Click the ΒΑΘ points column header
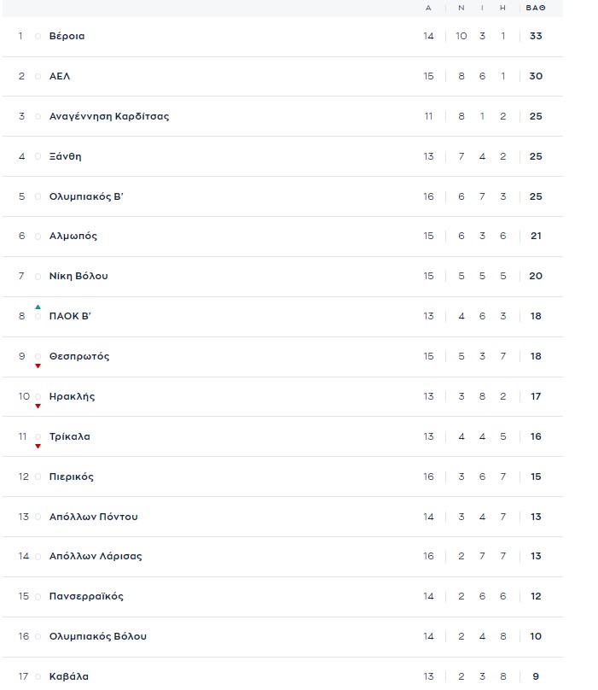The image size is (598, 690). coord(535,8)
